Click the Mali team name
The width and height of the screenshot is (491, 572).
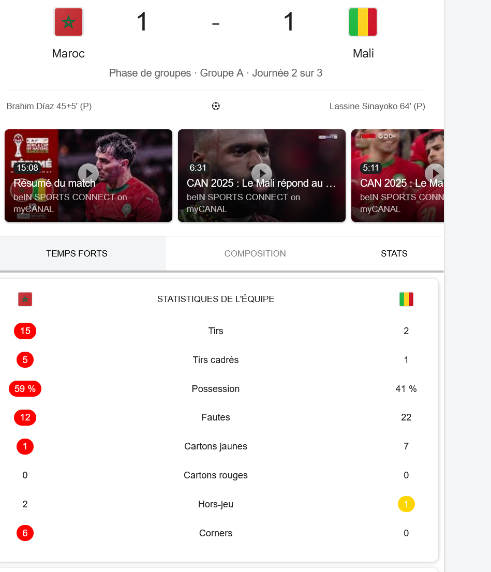click(x=363, y=54)
